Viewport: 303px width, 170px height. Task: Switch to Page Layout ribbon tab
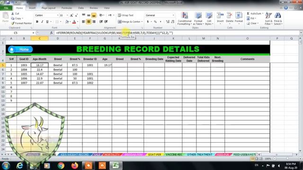click(x=48, y=8)
